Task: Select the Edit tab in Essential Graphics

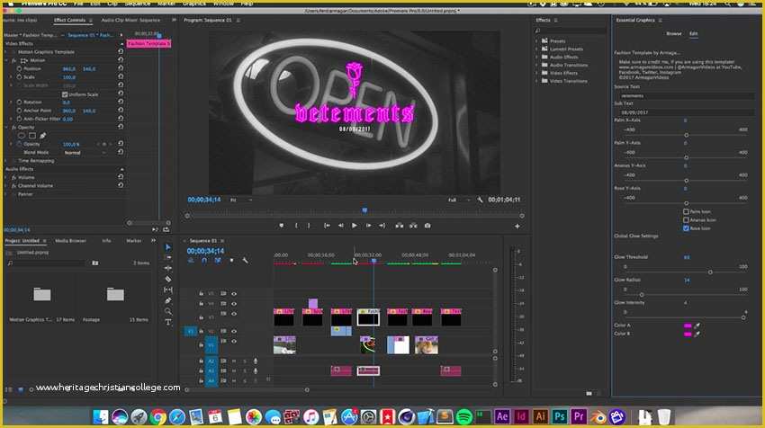Action: pyautogui.click(x=693, y=33)
